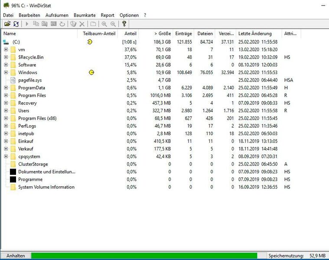Click the HSA attribute of pagefile.sys
The image size is (329, 260).
pyautogui.click(x=289, y=80)
